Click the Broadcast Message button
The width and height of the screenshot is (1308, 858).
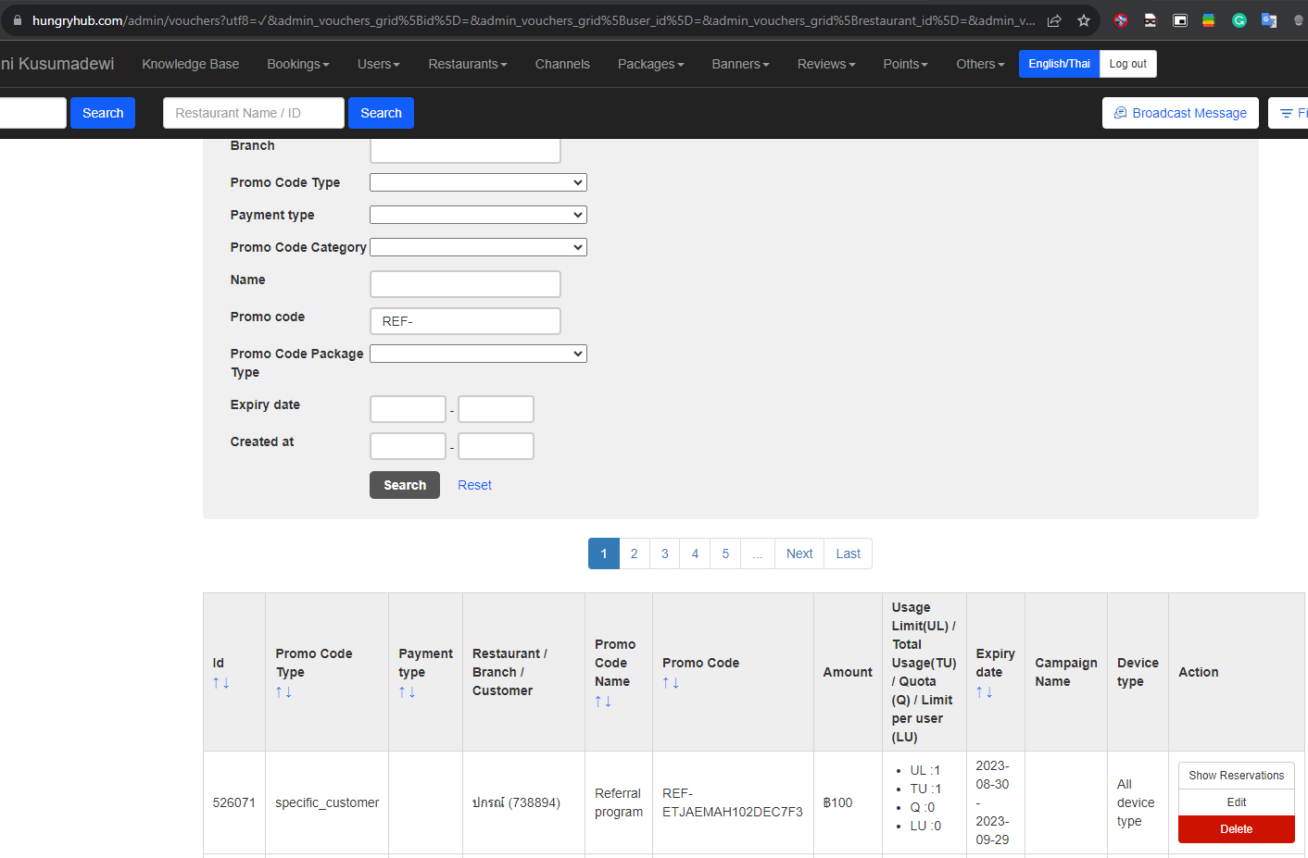1179,113
